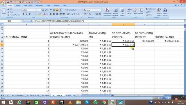Viewport: 186px width, 105px height.
Task: Click the Fill button in Editing group
Action: 149,12
